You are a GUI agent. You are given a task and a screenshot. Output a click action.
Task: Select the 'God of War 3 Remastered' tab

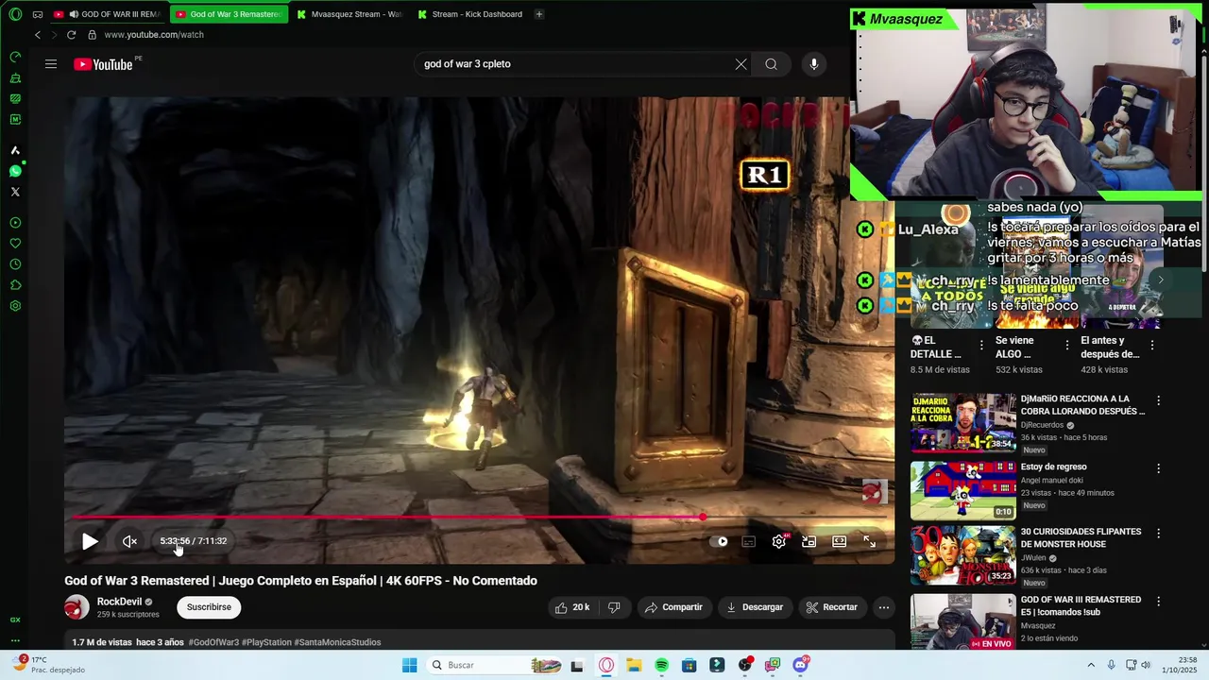click(x=229, y=14)
